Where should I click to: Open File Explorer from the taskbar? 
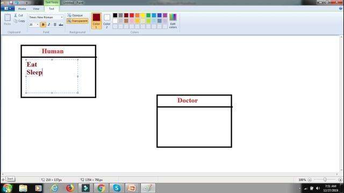(23, 188)
